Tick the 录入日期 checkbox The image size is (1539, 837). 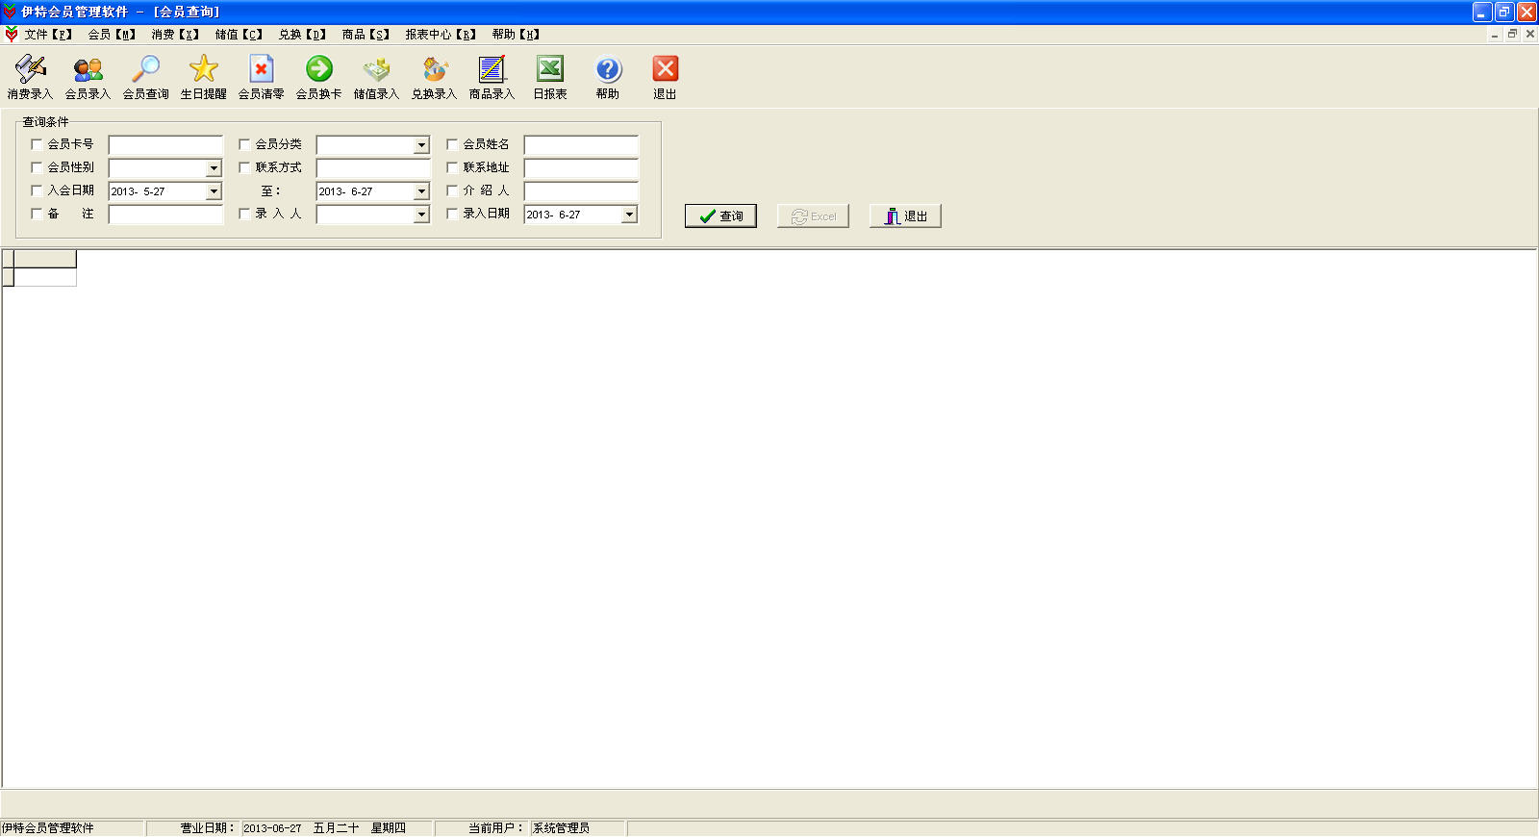452,214
